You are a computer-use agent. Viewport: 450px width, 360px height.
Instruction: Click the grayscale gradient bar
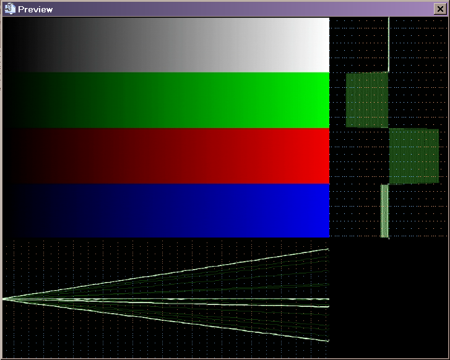click(166, 45)
